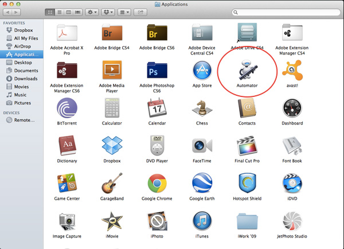Switch to icon view mode
Screen dimensions: 344x249
(x=50, y=12)
